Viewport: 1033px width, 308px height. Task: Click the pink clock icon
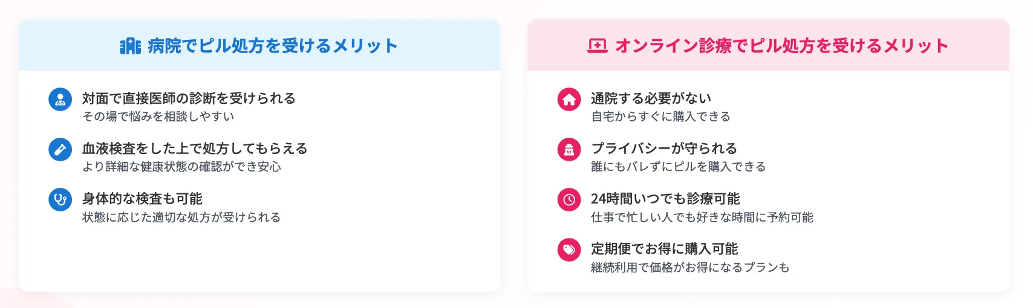pos(569,199)
